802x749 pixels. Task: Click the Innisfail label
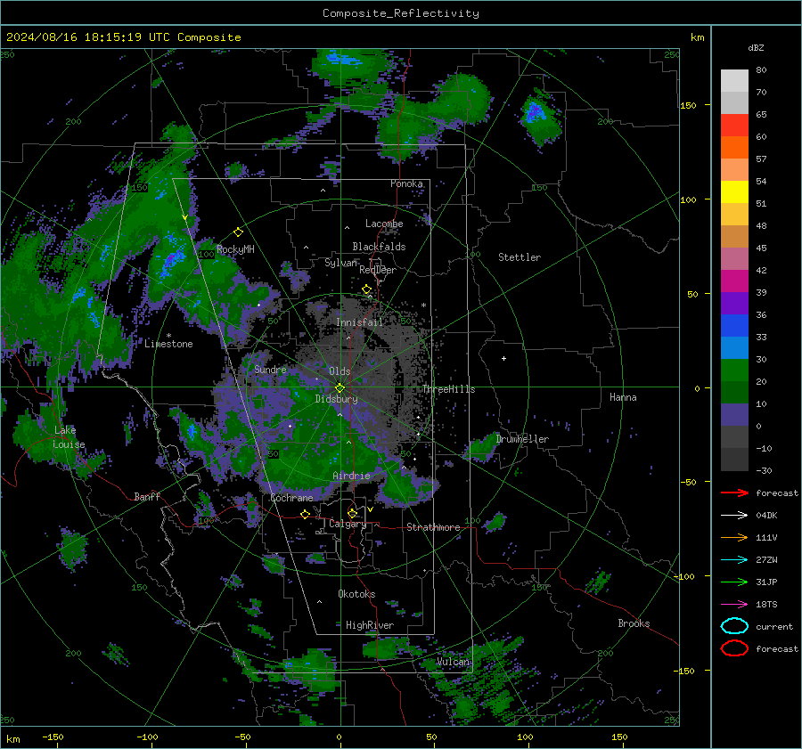[x=360, y=322]
